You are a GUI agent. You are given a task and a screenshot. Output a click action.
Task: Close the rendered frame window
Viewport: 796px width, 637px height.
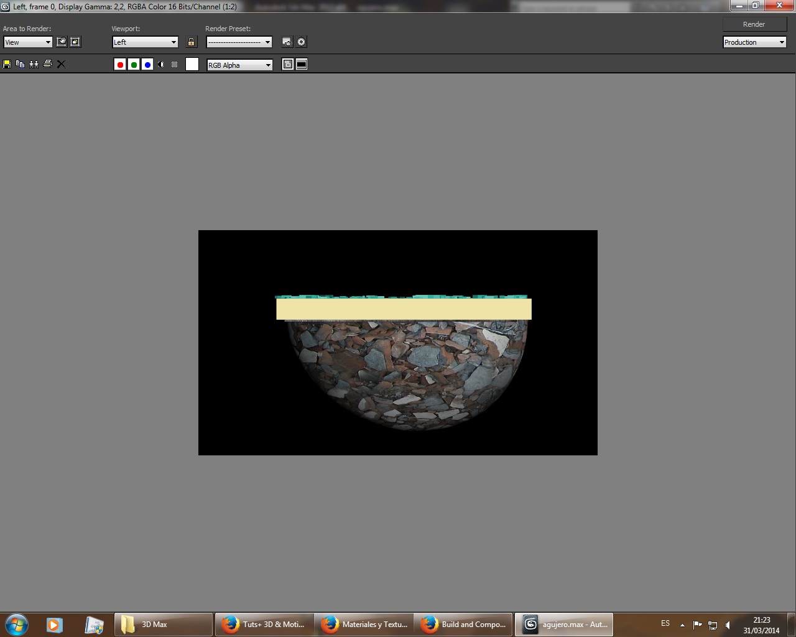779,6
